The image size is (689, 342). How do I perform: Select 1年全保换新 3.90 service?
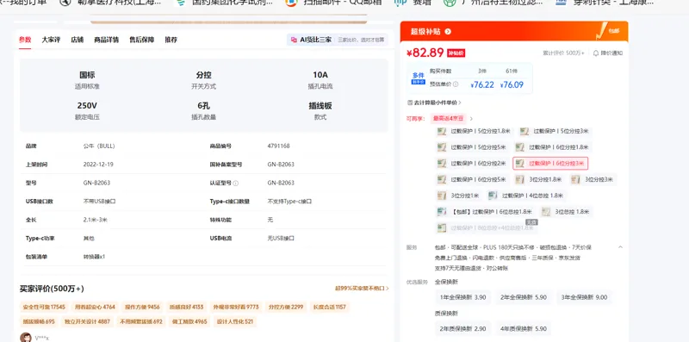pos(463,297)
